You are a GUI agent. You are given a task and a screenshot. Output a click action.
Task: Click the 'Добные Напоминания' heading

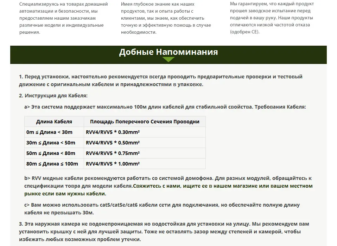[x=168, y=52]
